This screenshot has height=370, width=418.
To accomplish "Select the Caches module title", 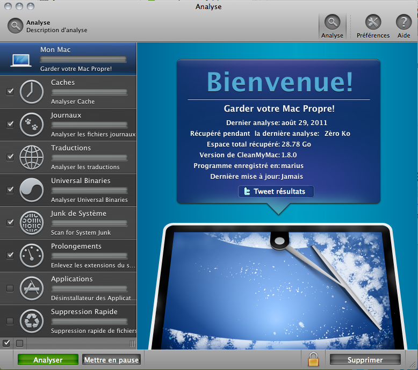I will [x=63, y=83].
